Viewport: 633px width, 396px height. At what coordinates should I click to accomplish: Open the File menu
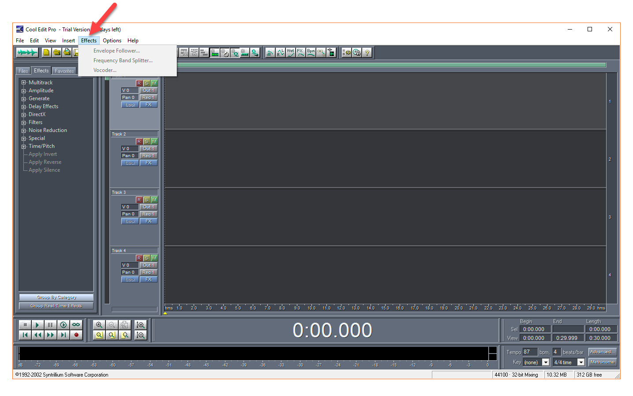(x=20, y=41)
